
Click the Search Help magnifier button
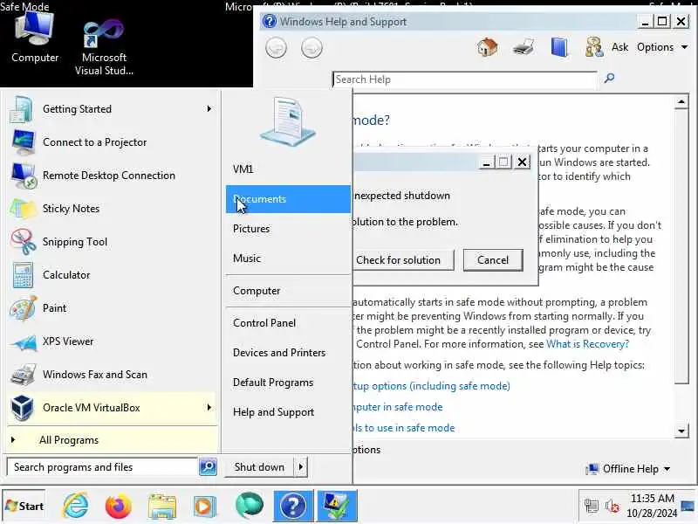tap(609, 79)
